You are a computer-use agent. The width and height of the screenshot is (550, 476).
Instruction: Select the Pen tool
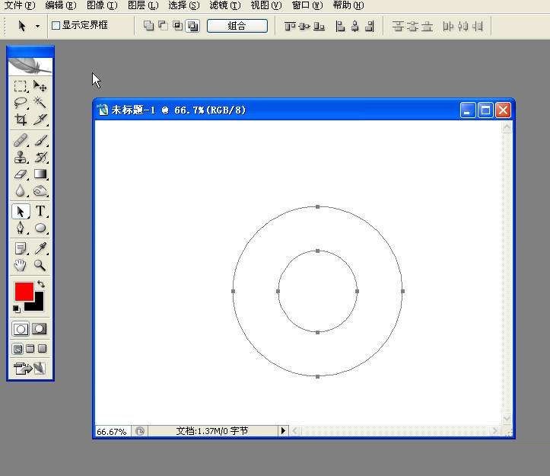tap(21, 228)
